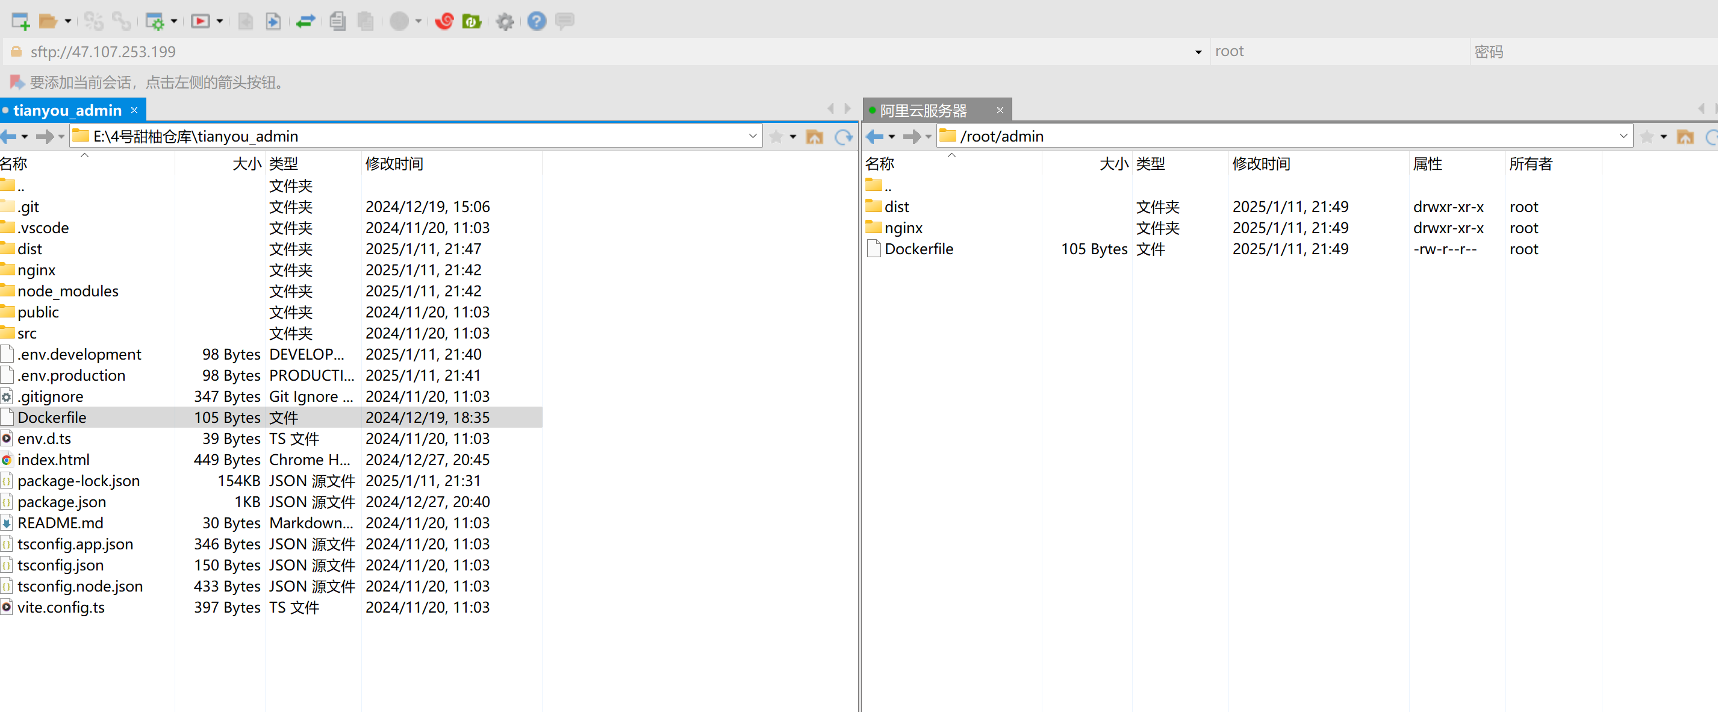Expand red play icon dropdown arrow
Viewport: 1718px width, 712px height.
click(x=219, y=21)
